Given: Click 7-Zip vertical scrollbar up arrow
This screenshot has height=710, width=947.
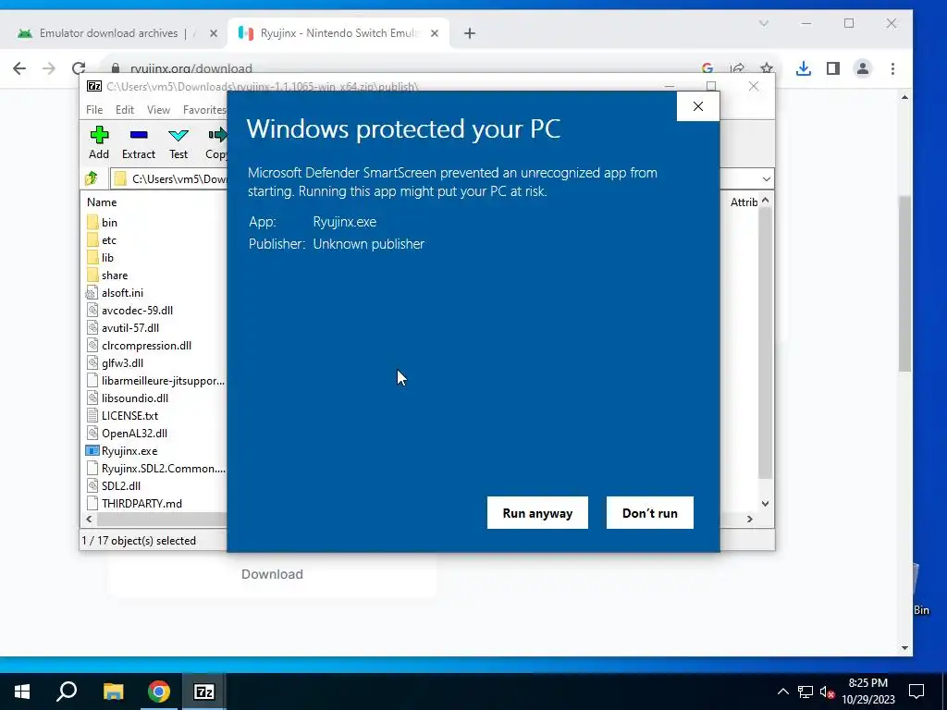Looking at the screenshot, I should (x=765, y=200).
